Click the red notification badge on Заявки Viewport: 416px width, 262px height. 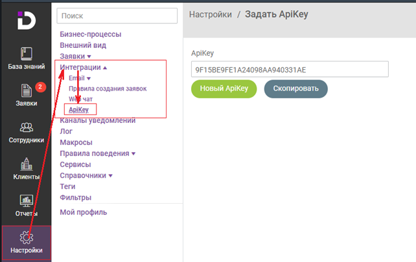click(x=40, y=87)
